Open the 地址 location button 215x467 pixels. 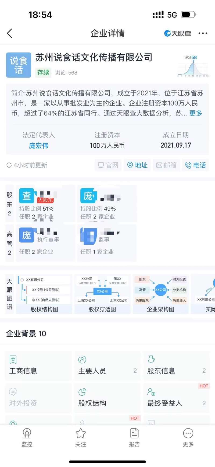pos(137,165)
